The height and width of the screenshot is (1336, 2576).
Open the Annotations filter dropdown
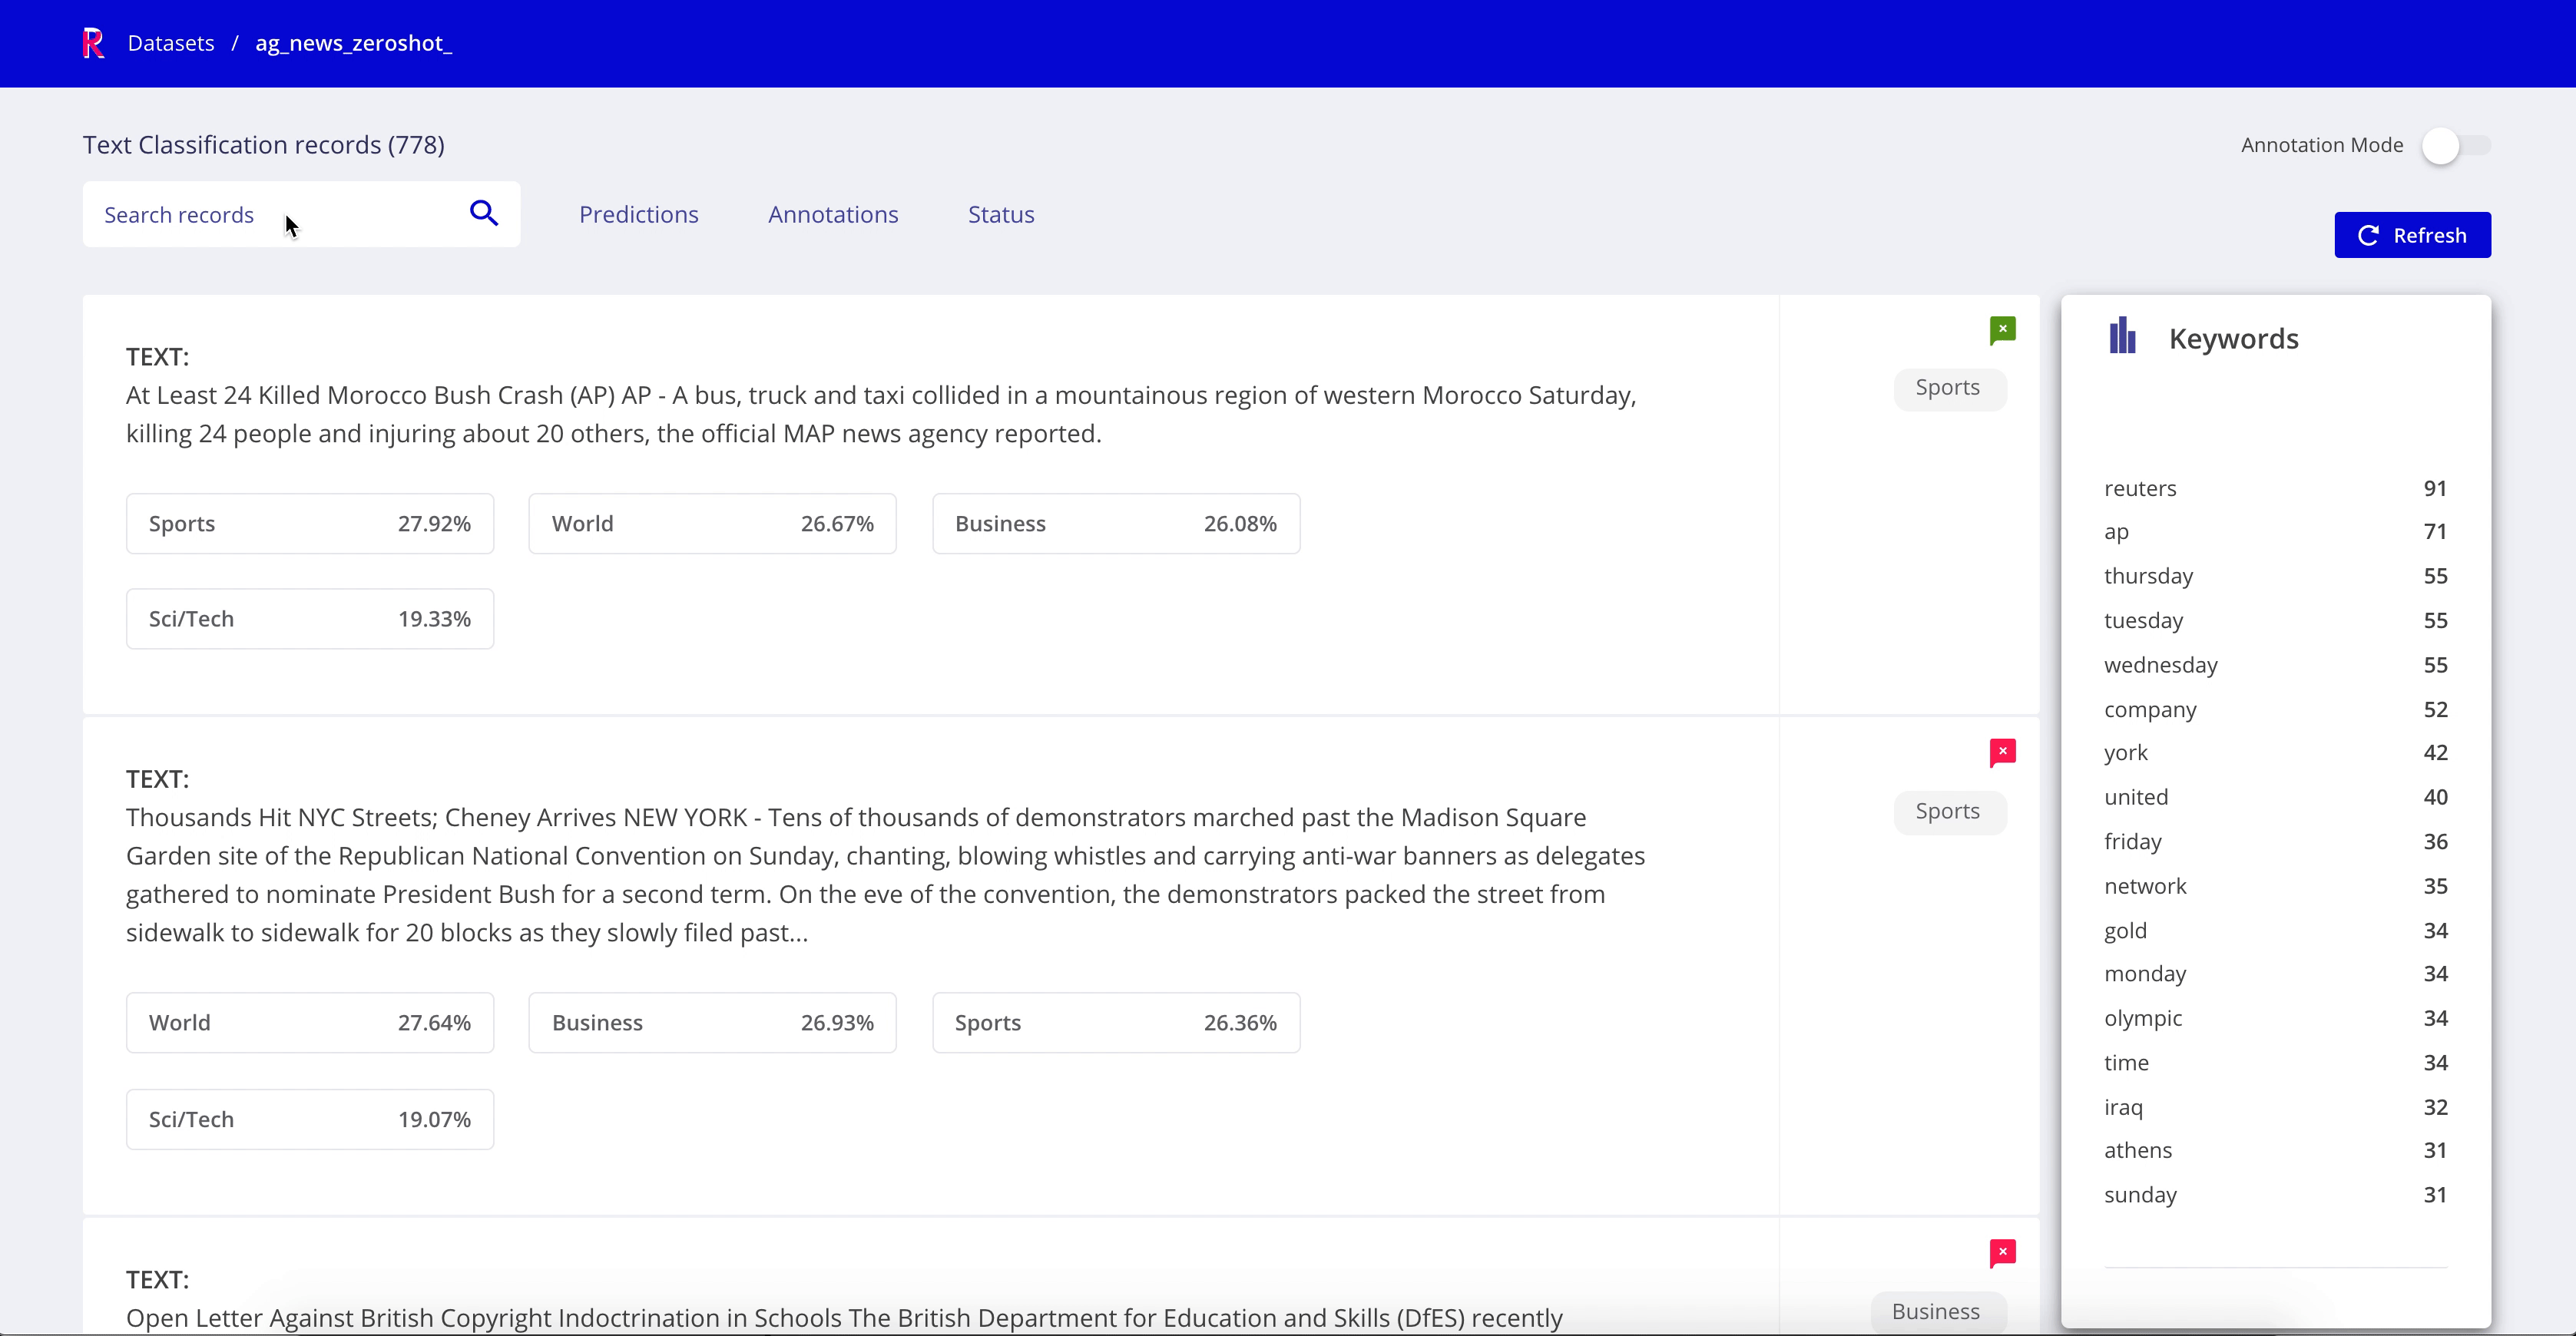[x=833, y=215]
